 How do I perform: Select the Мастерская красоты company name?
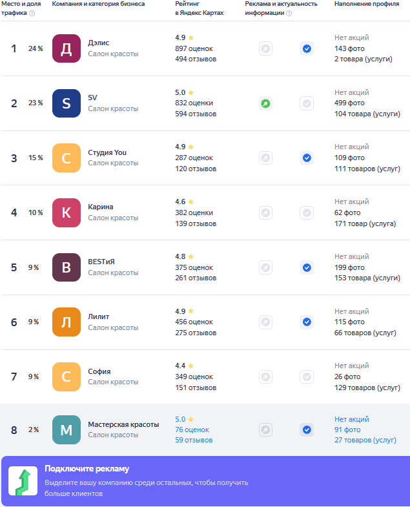[123, 424]
